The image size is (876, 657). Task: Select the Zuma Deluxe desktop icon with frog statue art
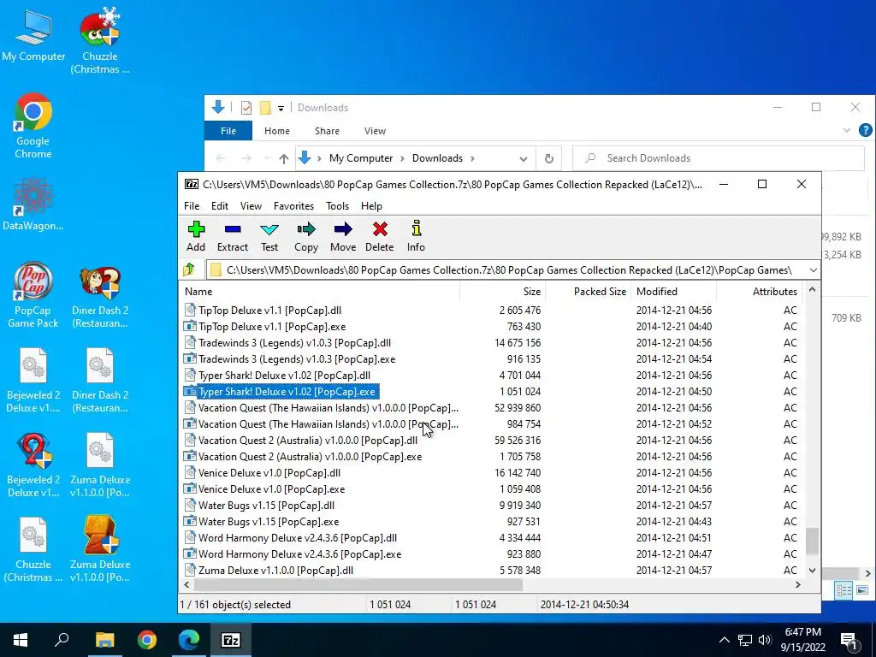tap(100, 549)
